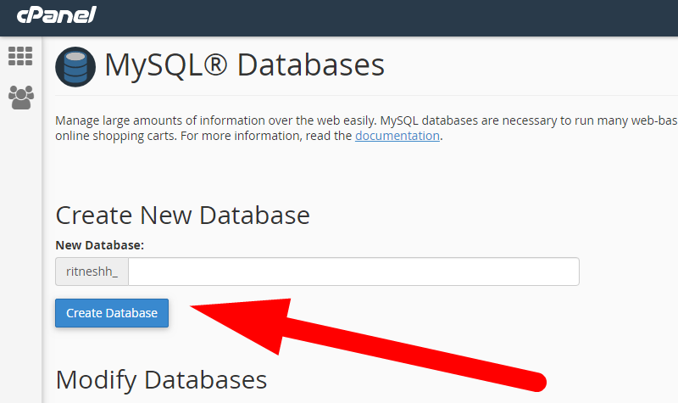Click empty area of left sidebar
Screen dimensions: 678x403
tap(20, 255)
